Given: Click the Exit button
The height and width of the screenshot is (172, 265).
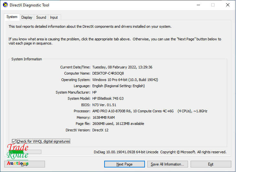Looking at the screenshot, I should (x=211, y=164).
